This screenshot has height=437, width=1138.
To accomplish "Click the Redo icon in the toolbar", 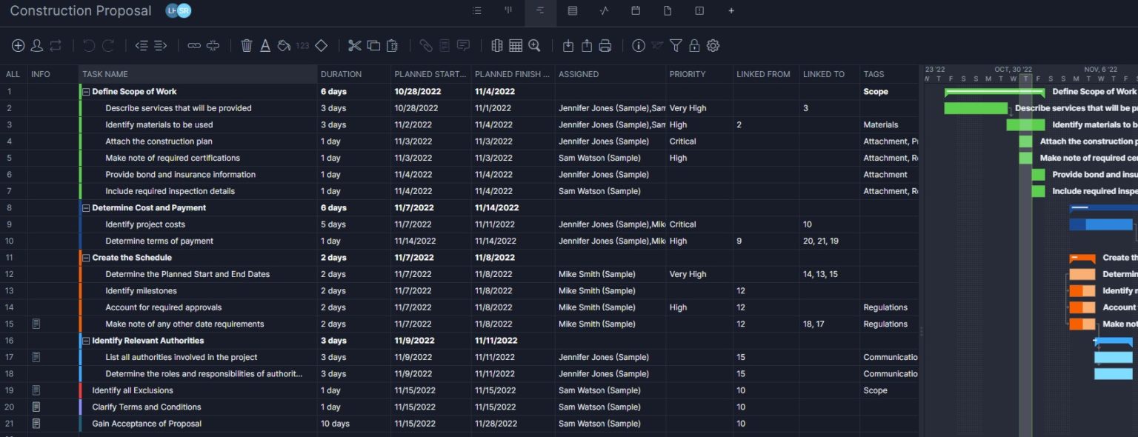I will coord(107,45).
